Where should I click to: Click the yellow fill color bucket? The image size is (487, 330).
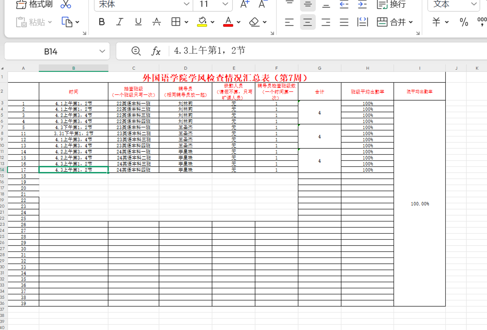pyautogui.click(x=202, y=22)
